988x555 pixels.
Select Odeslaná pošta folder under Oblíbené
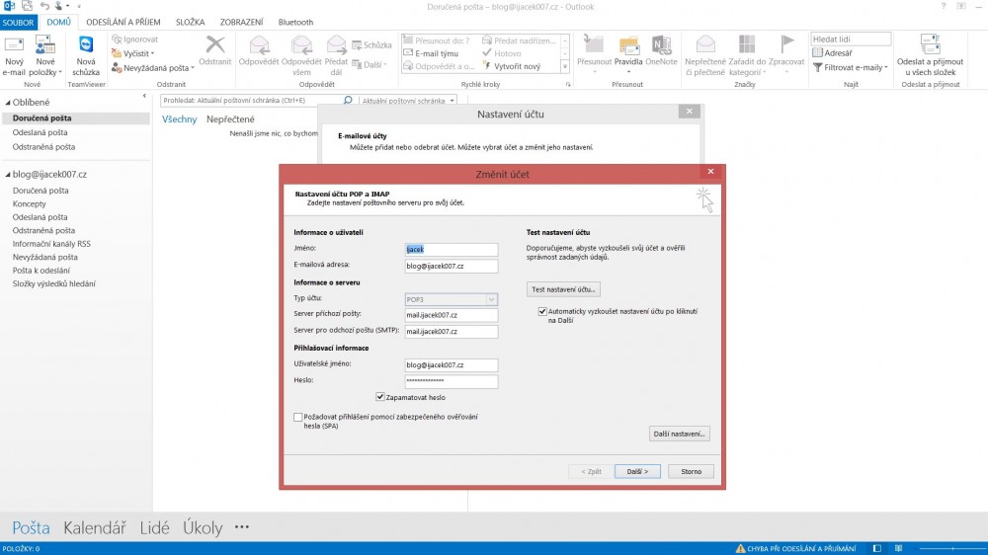(41, 132)
